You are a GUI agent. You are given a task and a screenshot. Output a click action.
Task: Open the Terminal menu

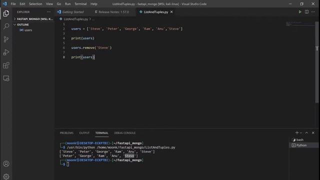pos(80,4)
